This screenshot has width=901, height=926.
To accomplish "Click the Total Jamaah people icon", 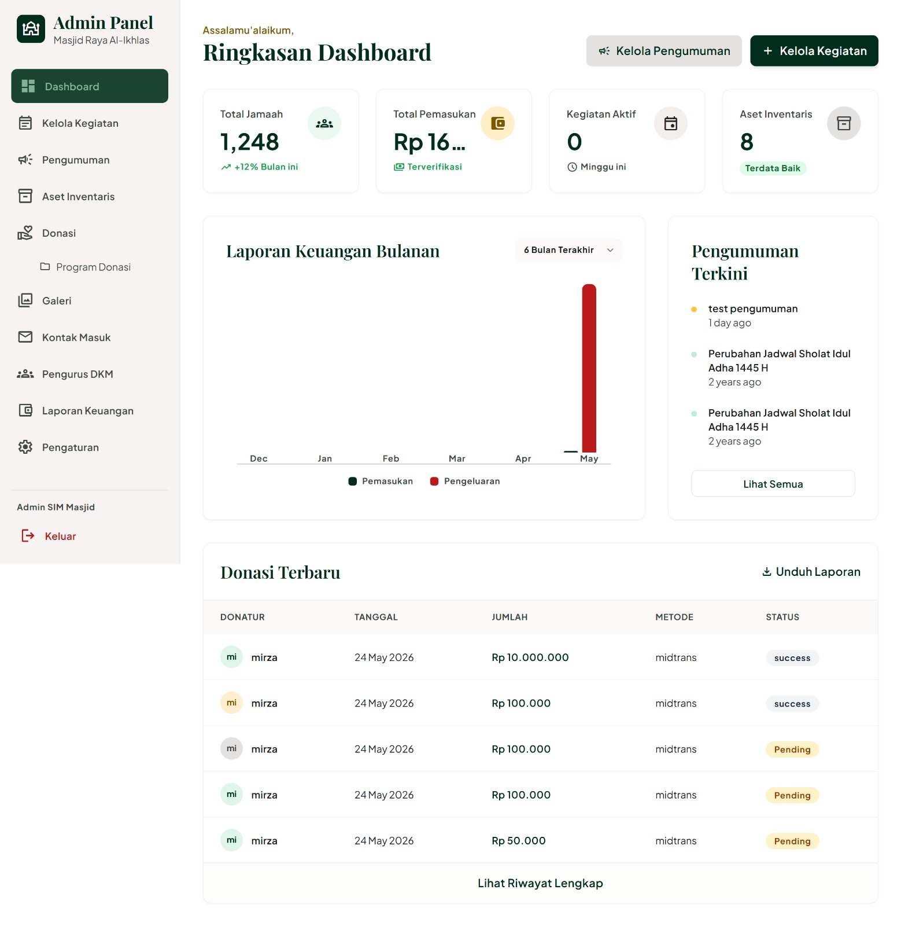I will point(324,123).
